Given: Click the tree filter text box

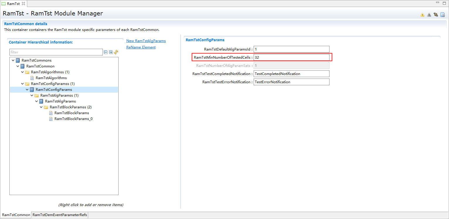Looking at the screenshot, I should (x=56, y=52).
